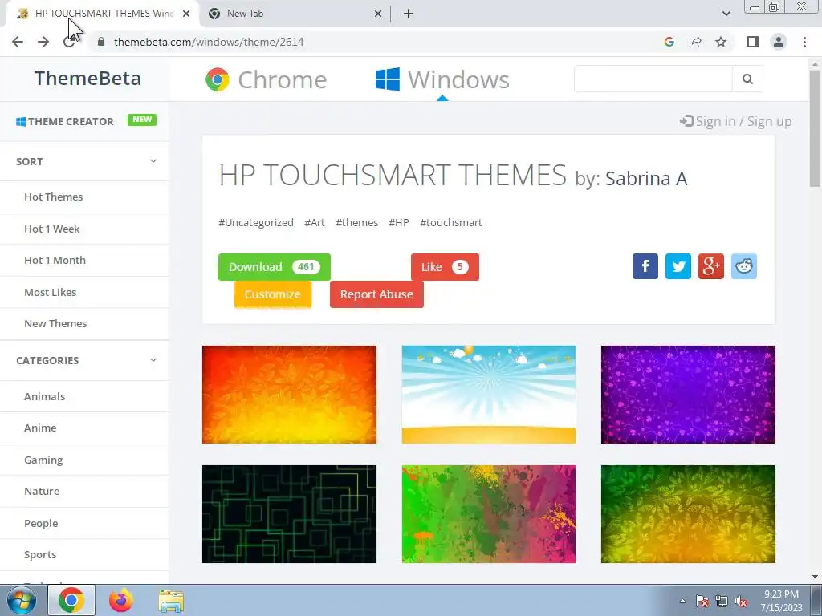Open the orange leaf wallpaper thumbnail
The image size is (822, 616).
289,395
